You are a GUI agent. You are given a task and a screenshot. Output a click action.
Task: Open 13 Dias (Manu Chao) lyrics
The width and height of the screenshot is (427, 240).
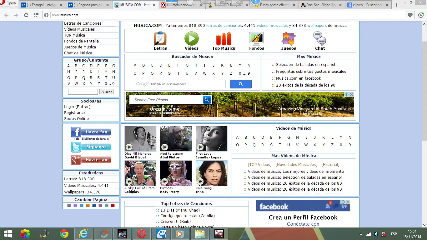click(x=180, y=210)
